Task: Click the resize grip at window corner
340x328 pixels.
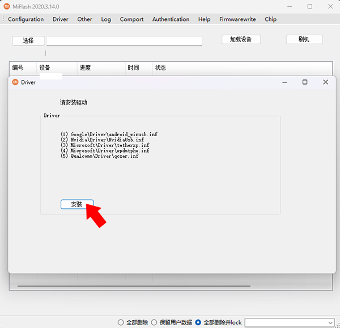Action: [x=337, y=325]
